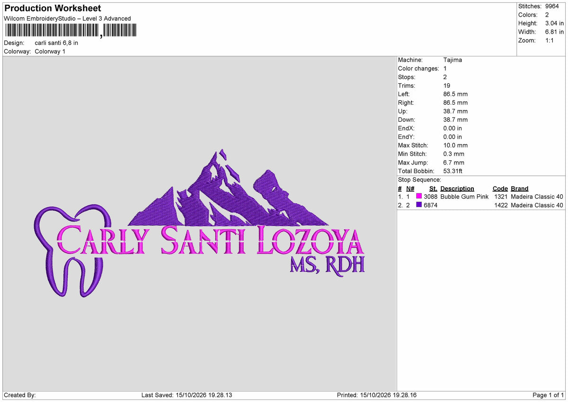Click the 'EndX:' label
This screenshot has height=402, width=568.
click(x=406, y=128)
